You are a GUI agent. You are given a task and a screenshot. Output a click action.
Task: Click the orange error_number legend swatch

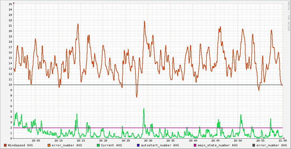click(x=49, y=145)
